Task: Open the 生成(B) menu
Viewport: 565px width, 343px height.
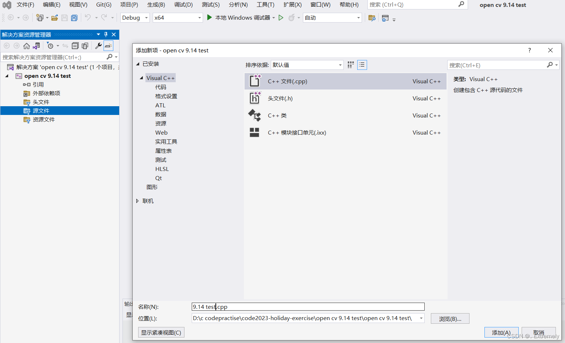Action: [x=156, y=5]
